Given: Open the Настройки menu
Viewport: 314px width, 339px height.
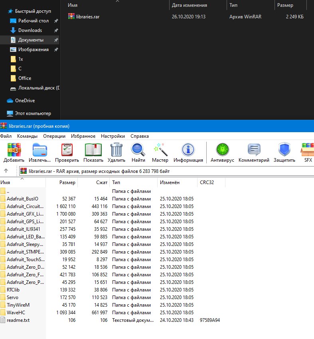Looking at the screenshot, I should click(113, 136).
